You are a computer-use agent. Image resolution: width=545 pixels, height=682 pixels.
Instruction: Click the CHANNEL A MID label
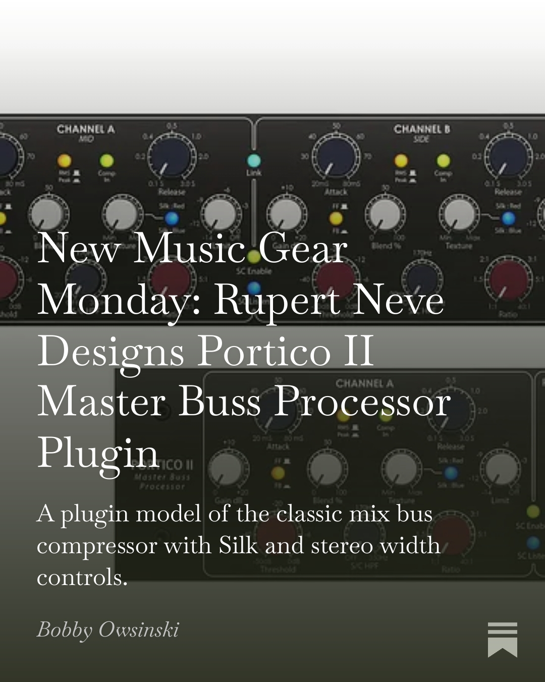tap(86, 133)
